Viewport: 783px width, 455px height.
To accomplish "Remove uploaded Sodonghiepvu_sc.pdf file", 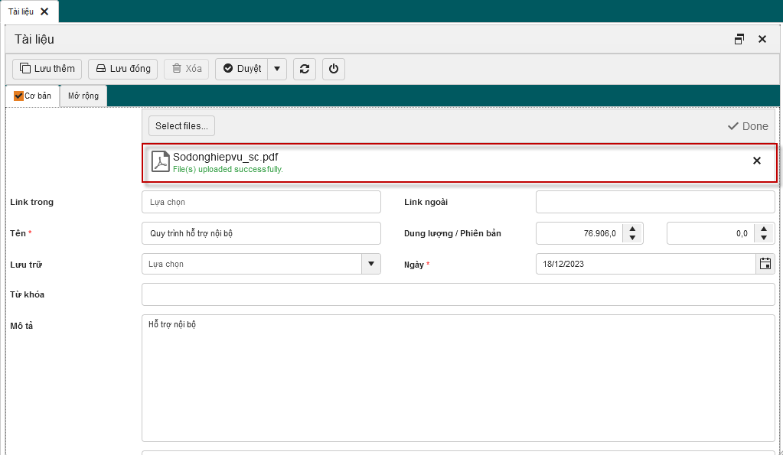I will click(757, 161).
